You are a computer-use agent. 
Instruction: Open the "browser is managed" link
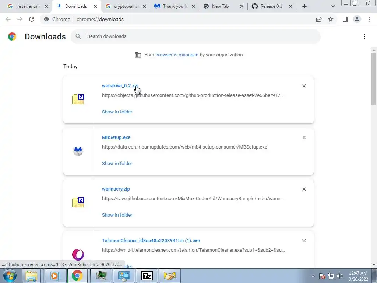(177, 55)
